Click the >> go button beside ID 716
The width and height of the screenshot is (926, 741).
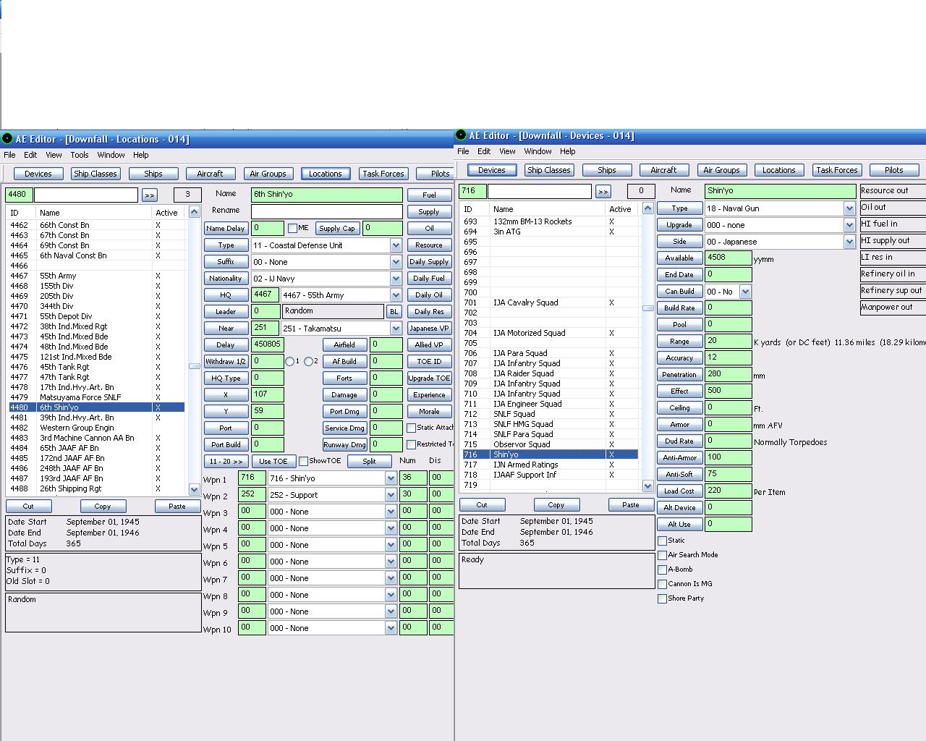click(x=603, y=191)
